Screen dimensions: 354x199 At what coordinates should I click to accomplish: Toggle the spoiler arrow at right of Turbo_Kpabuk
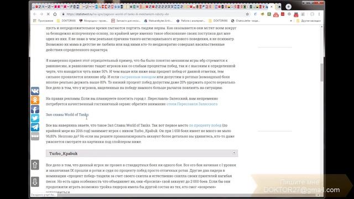point(234,153)
